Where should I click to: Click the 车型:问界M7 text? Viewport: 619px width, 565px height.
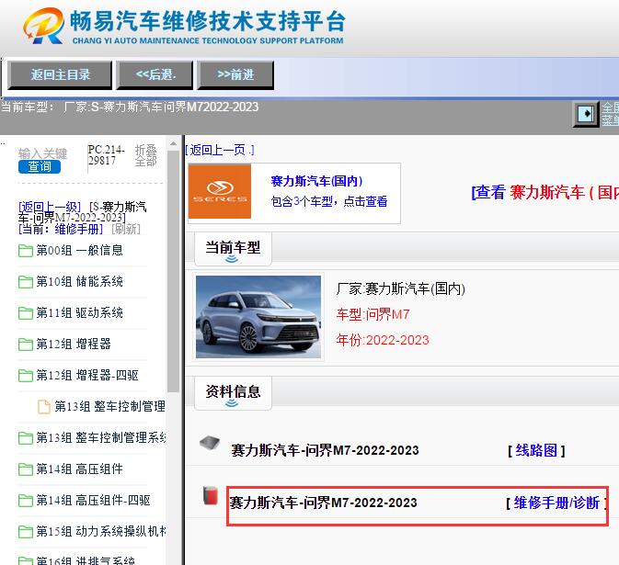(373, 314)
